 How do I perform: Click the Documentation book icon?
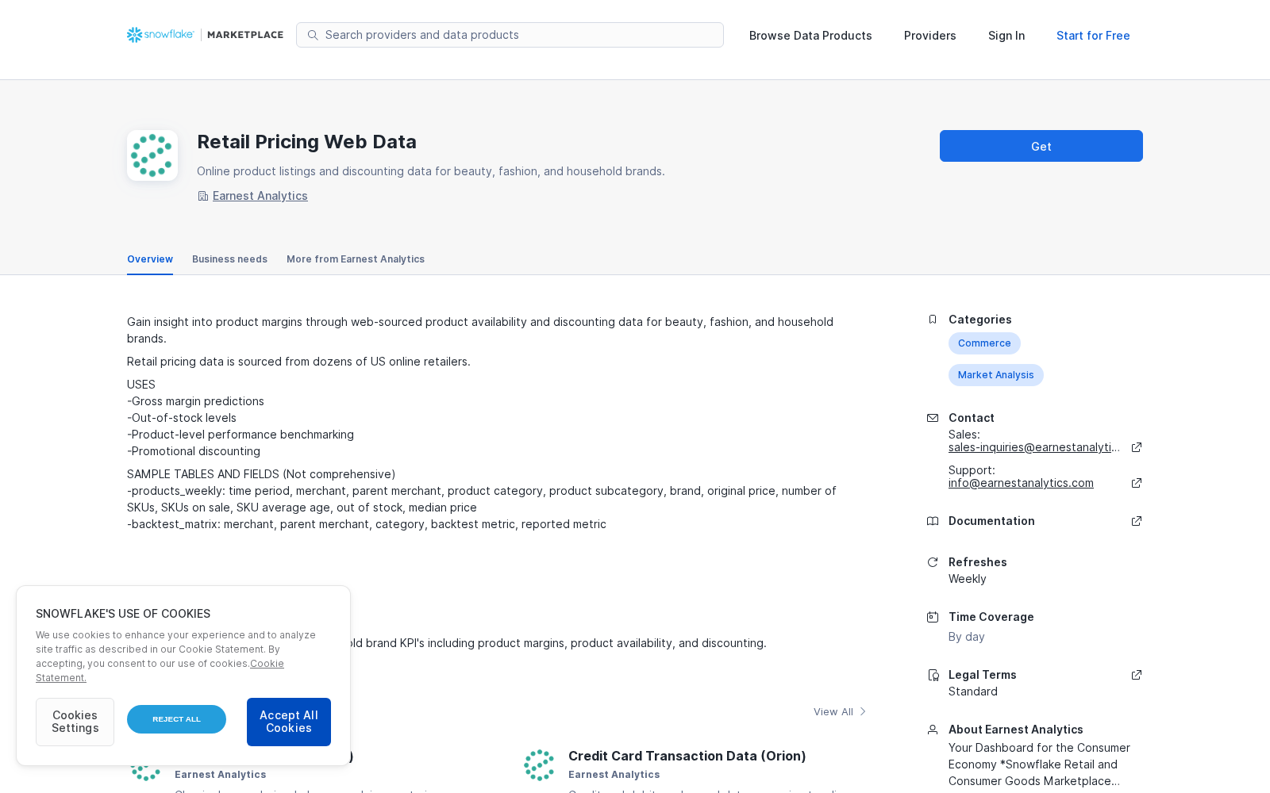click(933, 521)
